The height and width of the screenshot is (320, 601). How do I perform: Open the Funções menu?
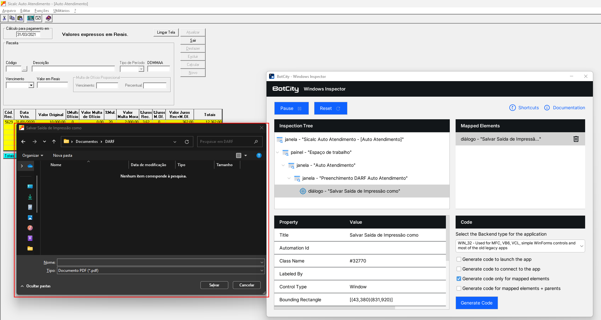(x=41, y=11)
